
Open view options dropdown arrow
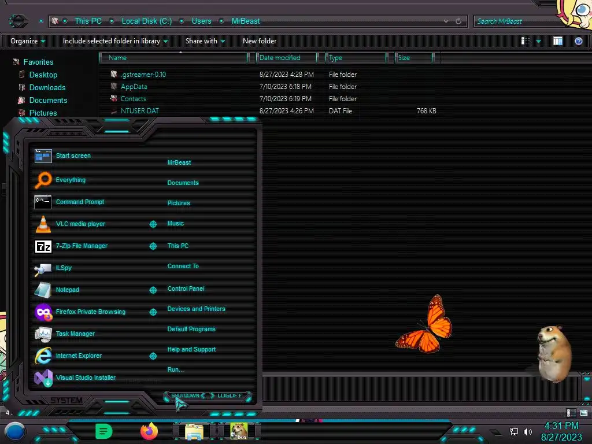[538, 41]
